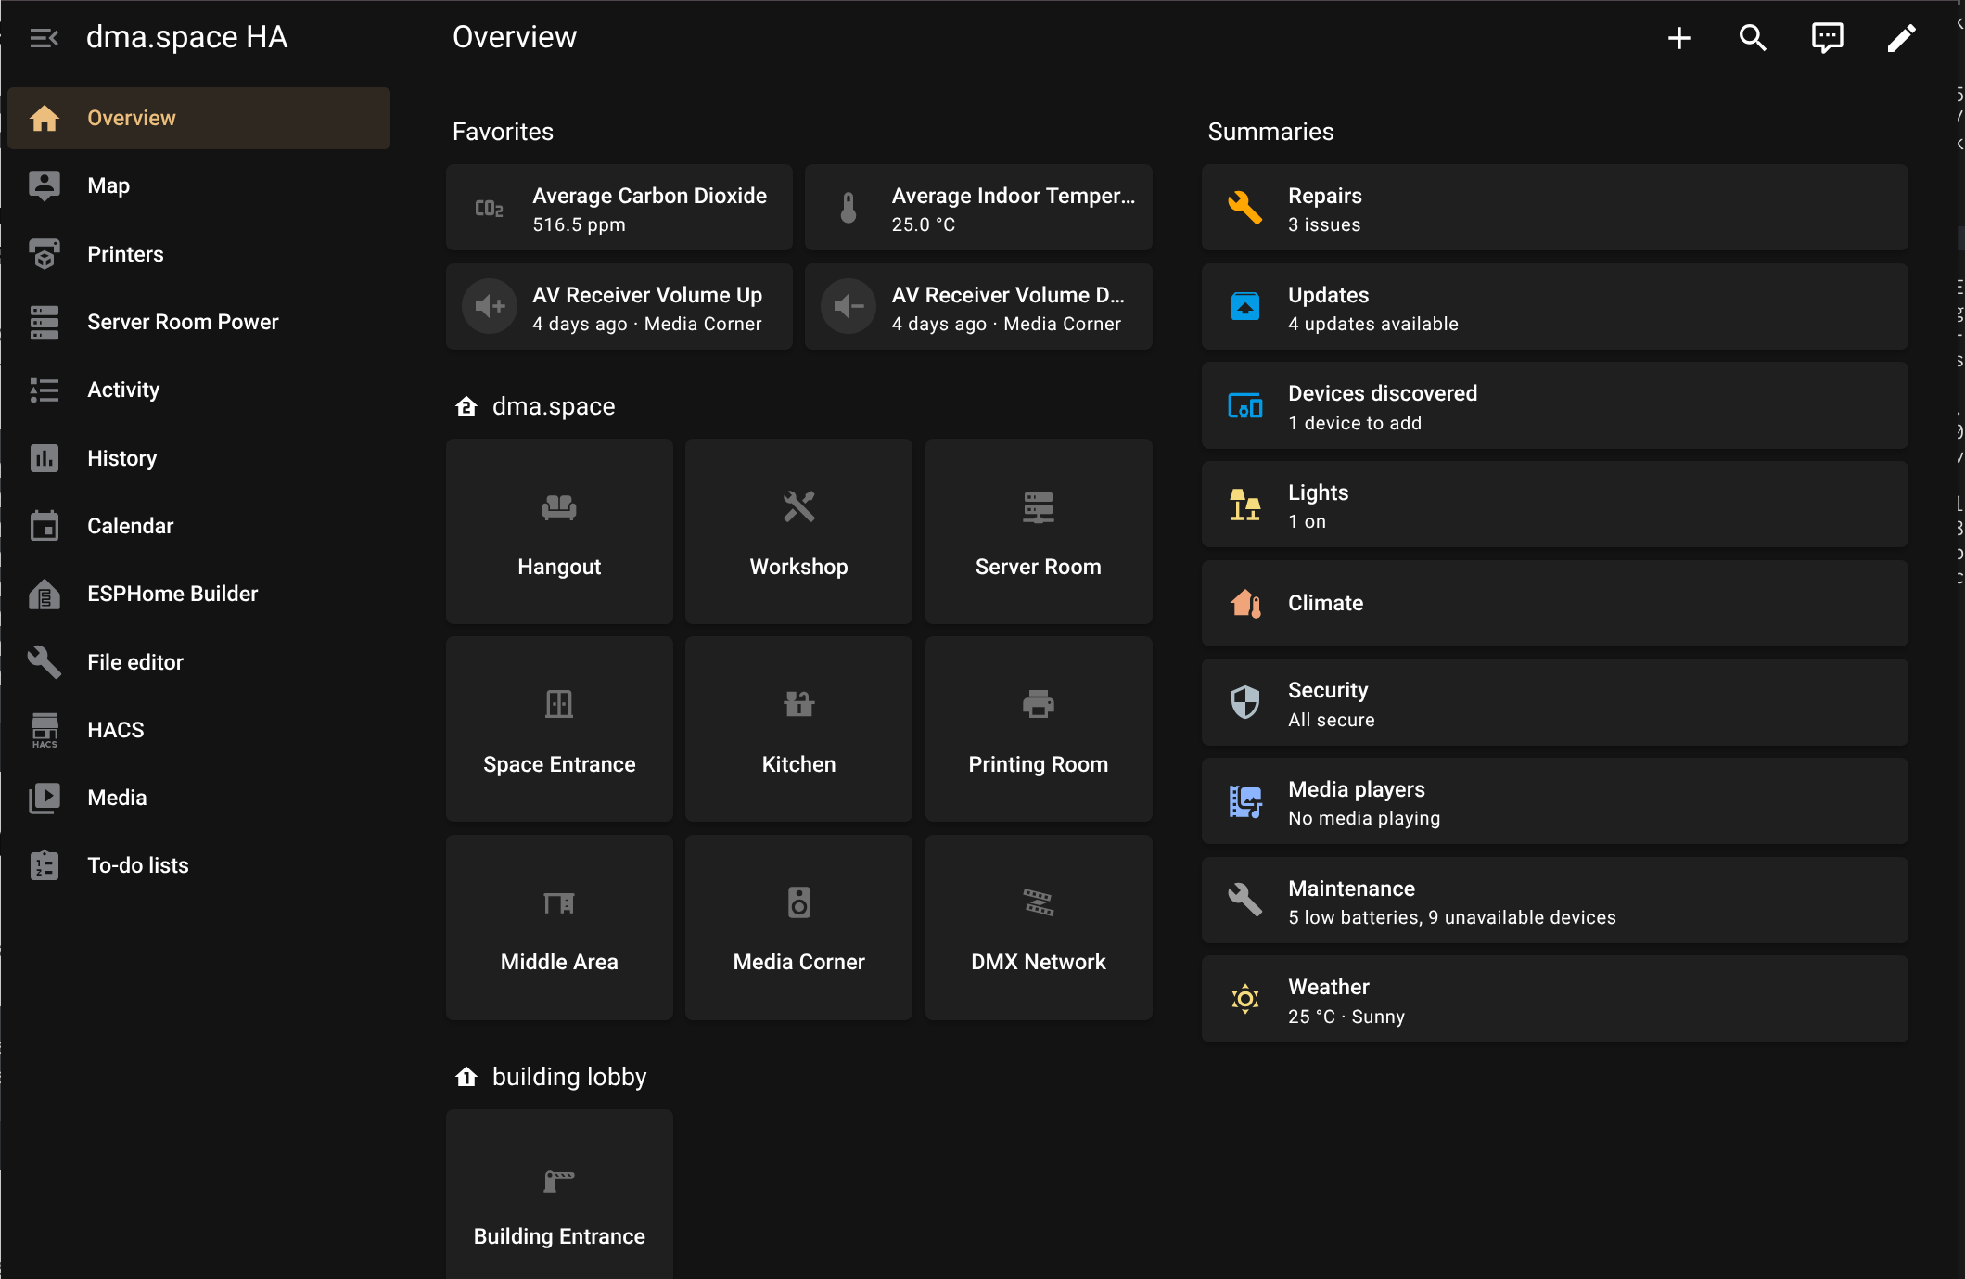Open the Kitchen area card
This screenshot has width=1965, height=1279.
tap(798, 729)
